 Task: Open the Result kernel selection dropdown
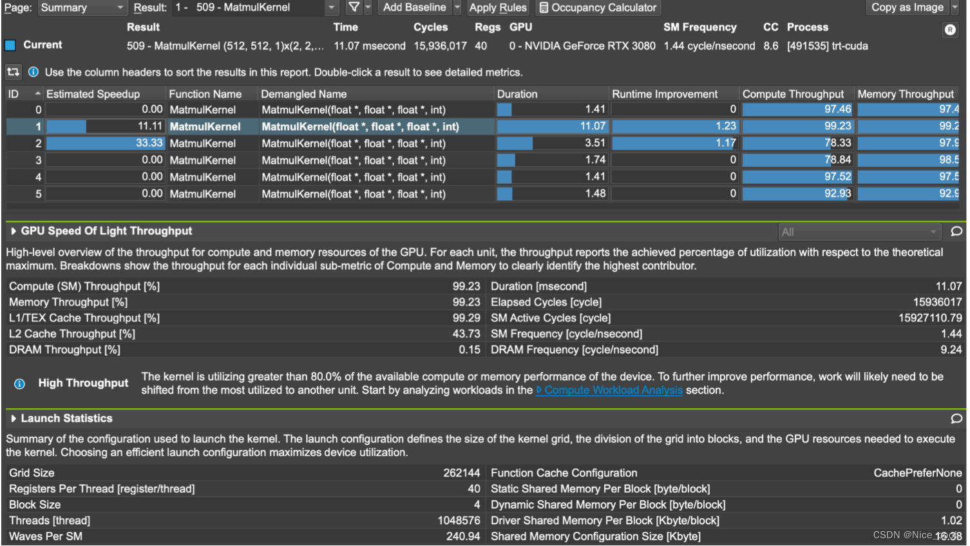(255, 8)
